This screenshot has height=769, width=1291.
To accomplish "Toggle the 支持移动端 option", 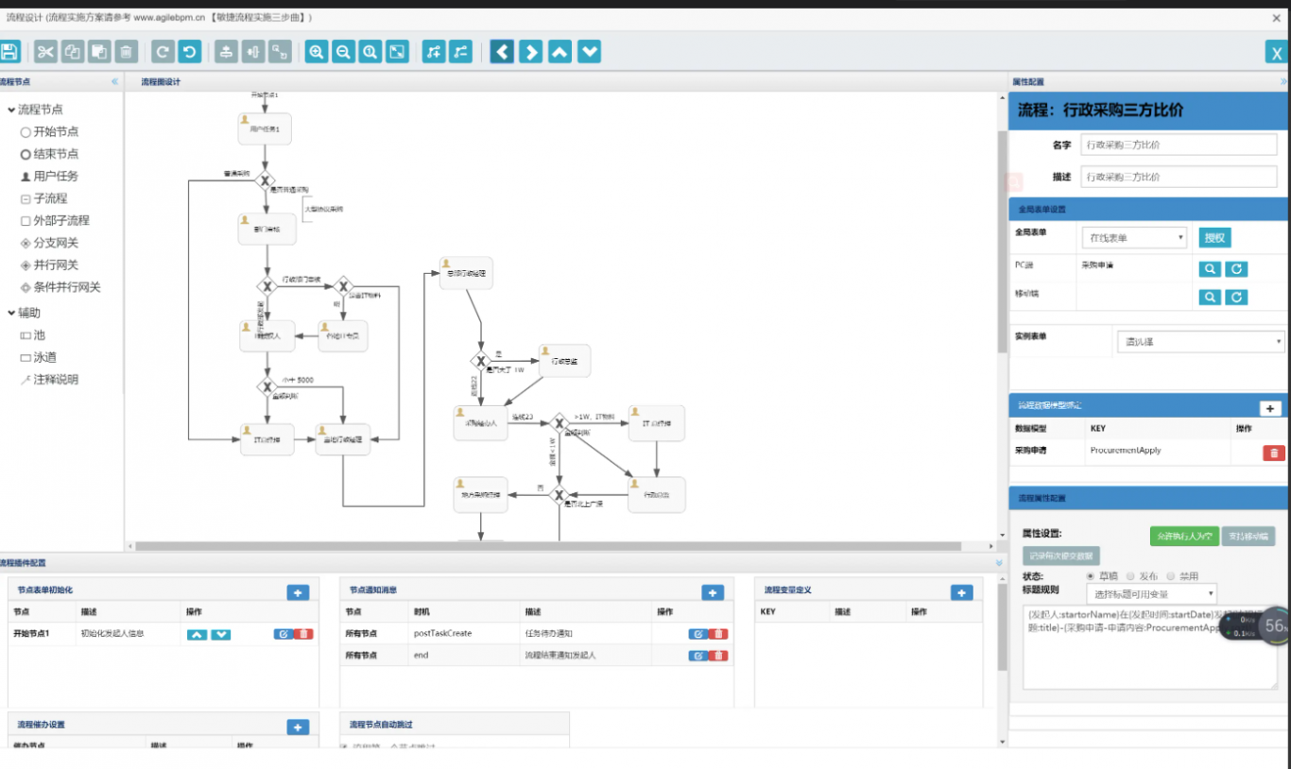I will pyautogui.click(x=1248, y=536).
